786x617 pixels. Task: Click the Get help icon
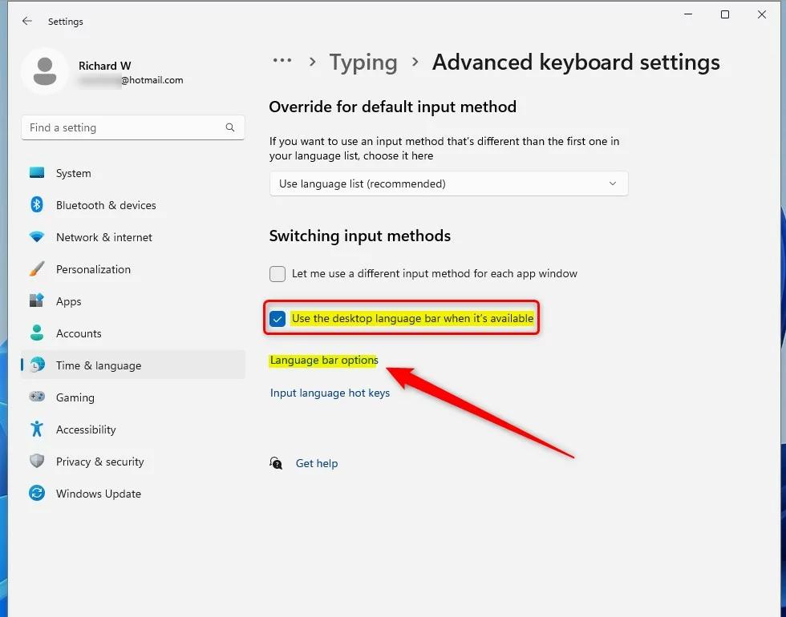pyautogui.click(x=276, y=463)
